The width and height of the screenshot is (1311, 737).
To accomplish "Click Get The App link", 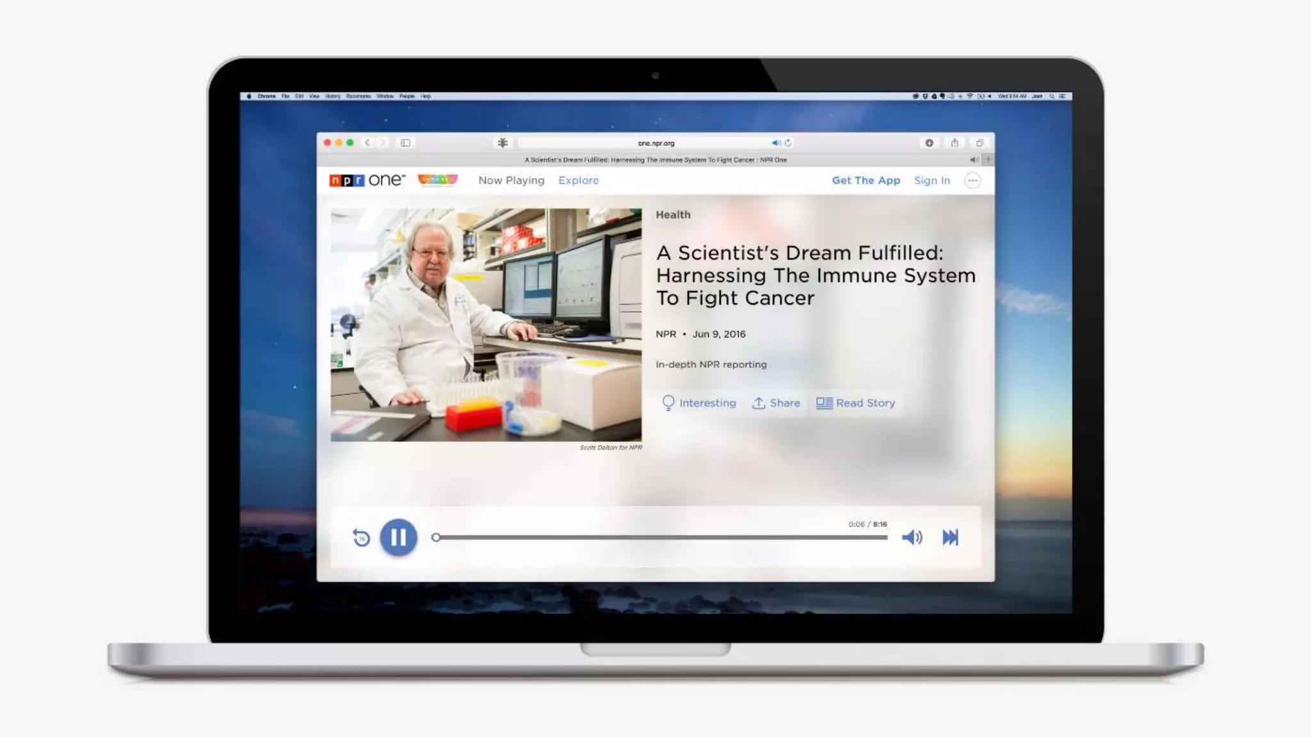I will tap(865, 180).
